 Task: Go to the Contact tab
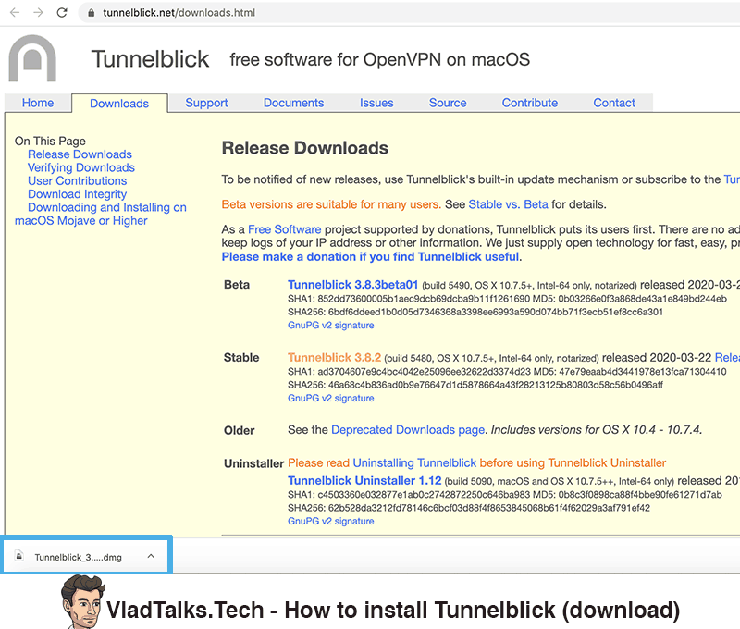[614, 103]
